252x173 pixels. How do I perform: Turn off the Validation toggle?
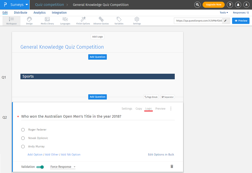(x=40, y=167)
